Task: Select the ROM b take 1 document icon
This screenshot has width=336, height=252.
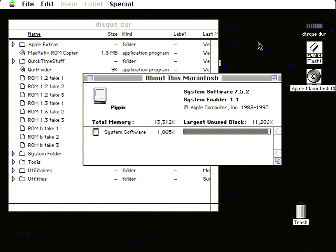Action: [x=22, y=128]
